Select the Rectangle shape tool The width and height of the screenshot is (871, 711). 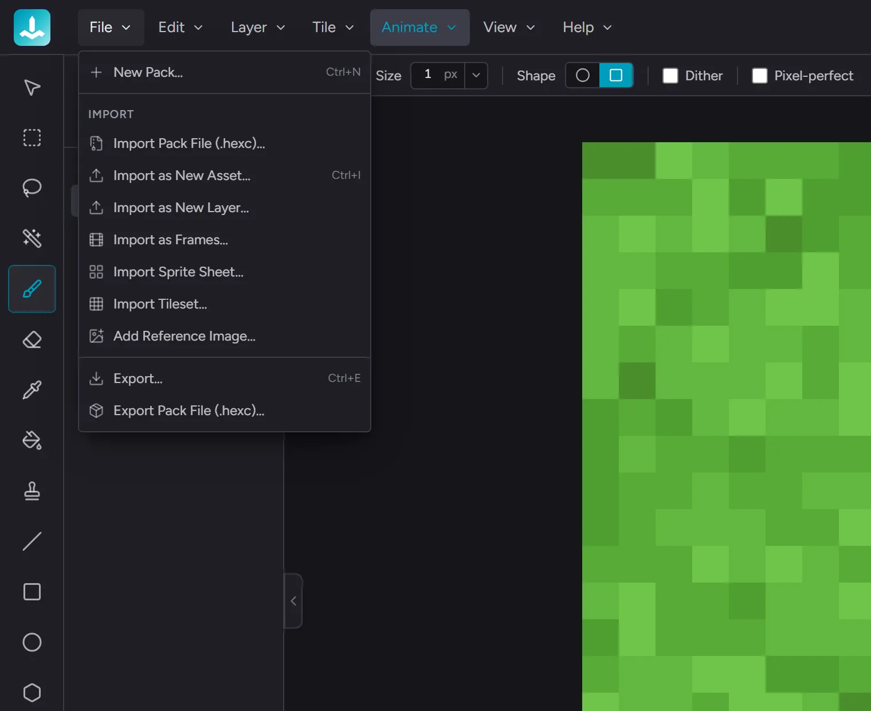click(32, 592)
